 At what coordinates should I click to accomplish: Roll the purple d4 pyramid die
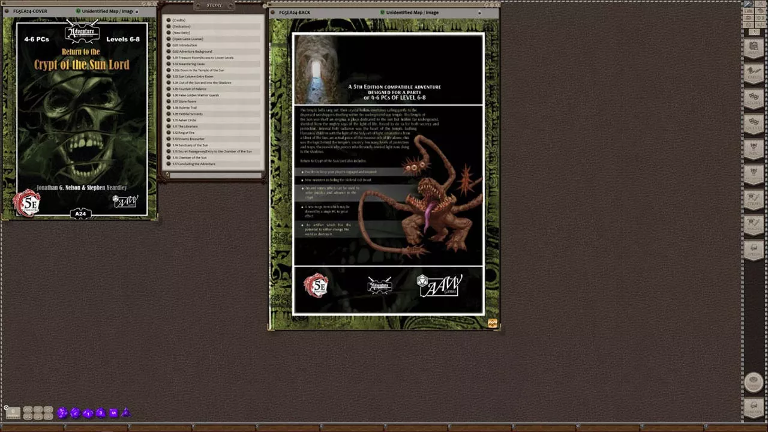(126, 413)
